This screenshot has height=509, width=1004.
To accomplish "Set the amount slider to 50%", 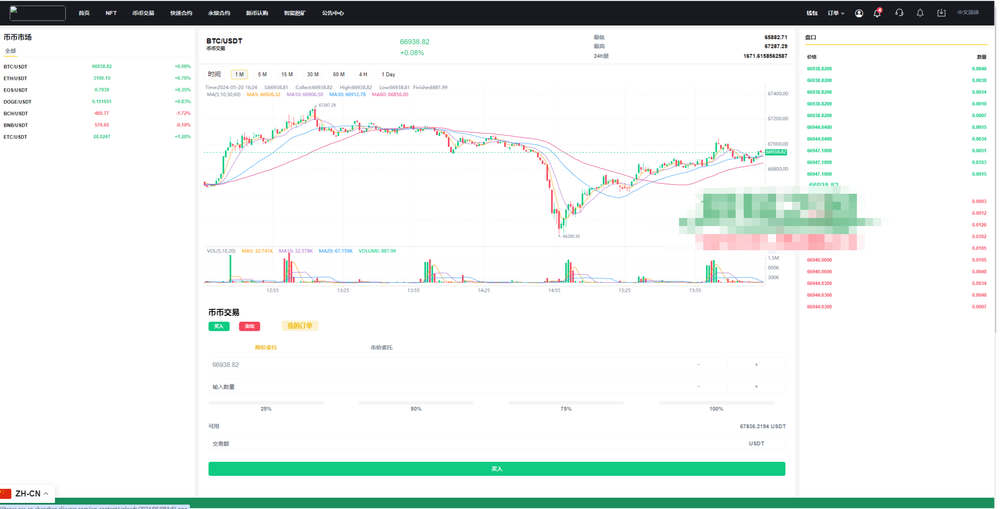I will point(416,403).
